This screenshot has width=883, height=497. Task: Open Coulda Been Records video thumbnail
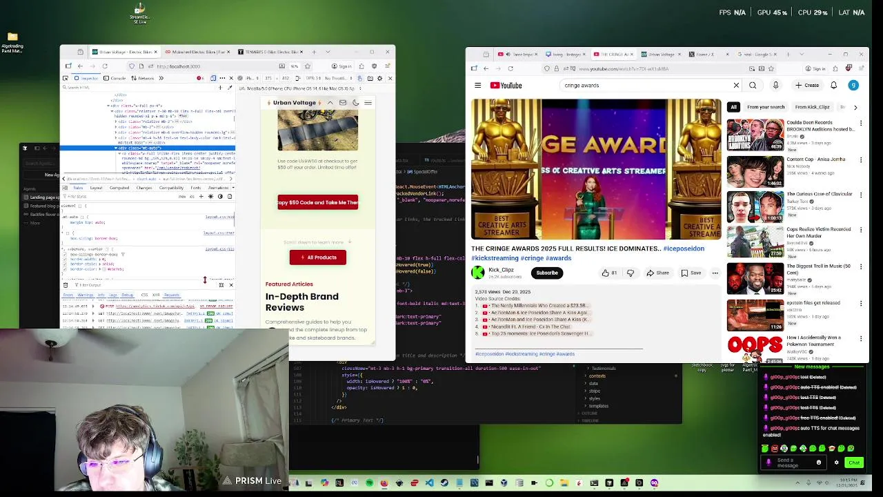pyautogui.click(x=755, y=135)
